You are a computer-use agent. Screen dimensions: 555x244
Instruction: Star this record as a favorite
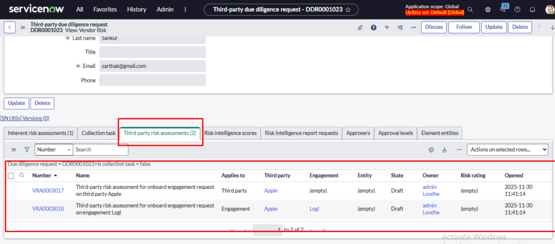click(x=348, y=10)
